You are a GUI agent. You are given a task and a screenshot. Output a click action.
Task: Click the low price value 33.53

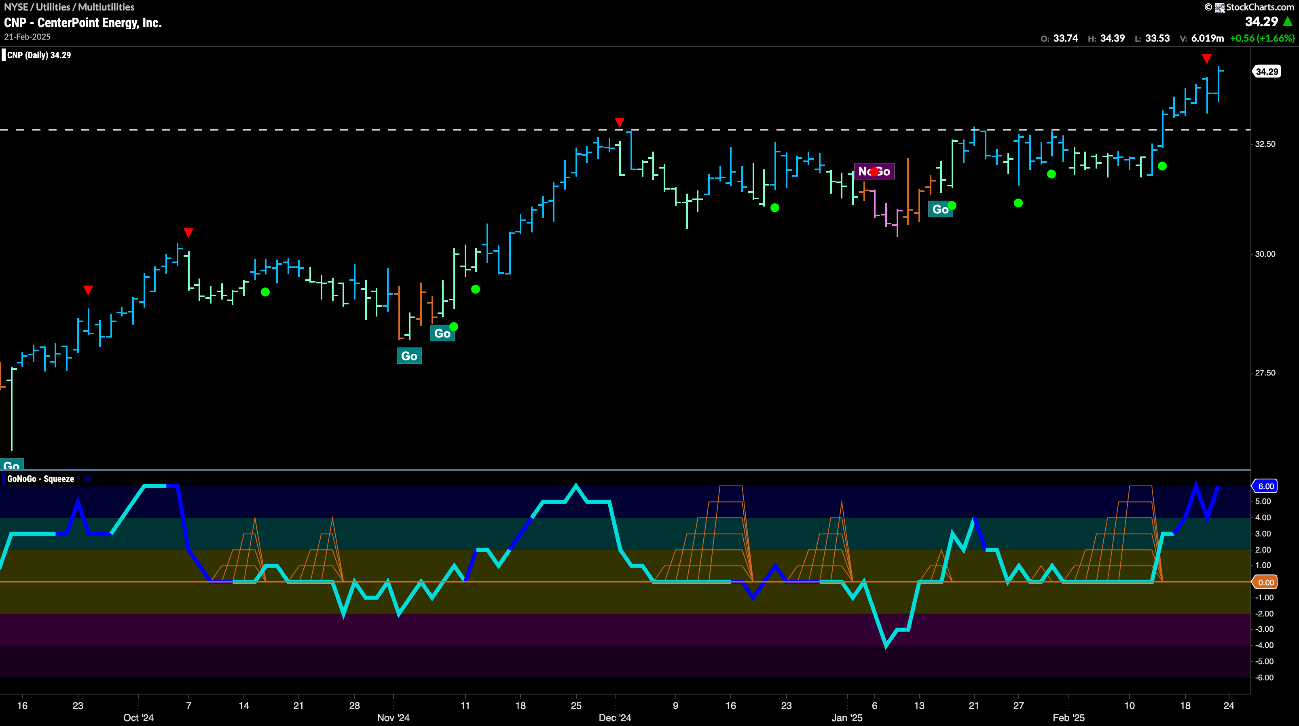1157,38
